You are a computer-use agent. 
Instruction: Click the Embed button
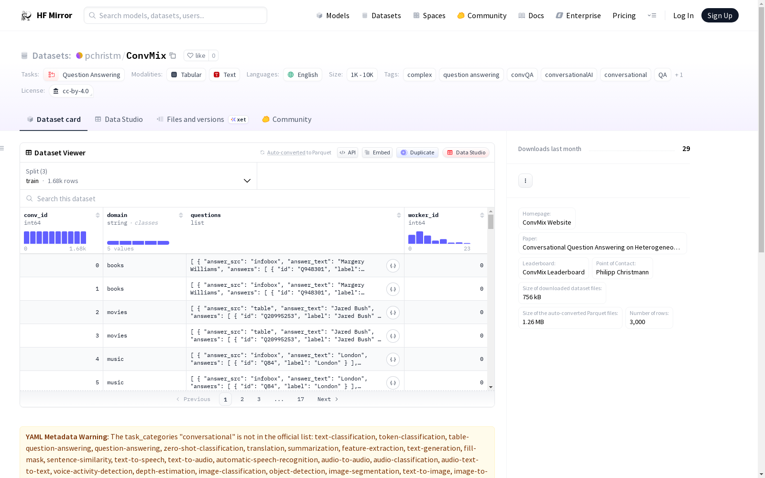377,152
